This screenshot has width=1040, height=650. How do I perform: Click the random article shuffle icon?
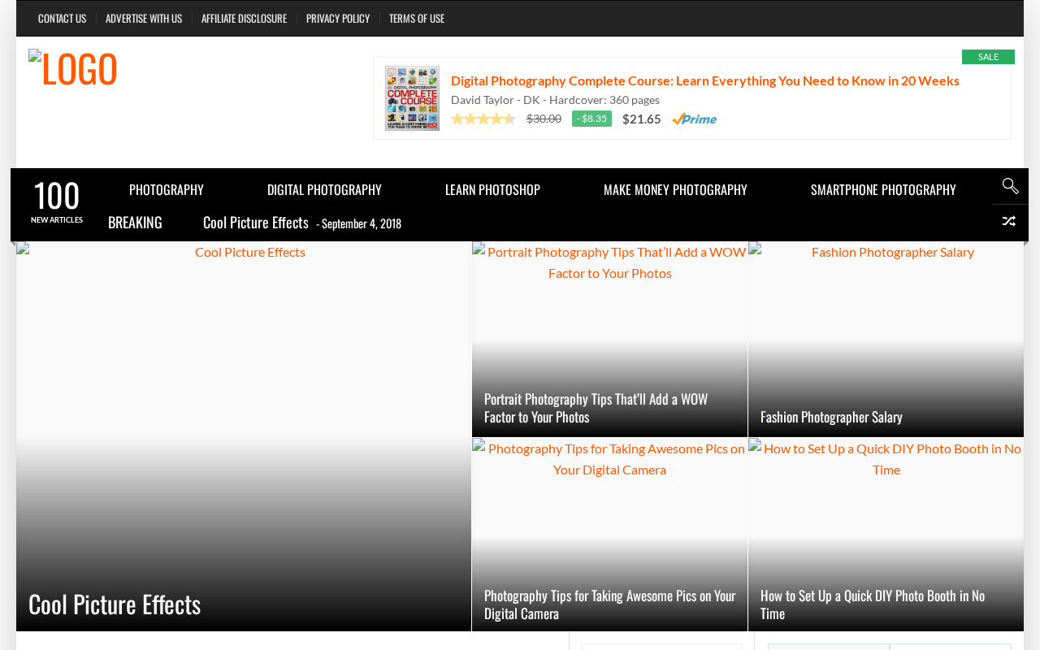[x=1010, y=222]
